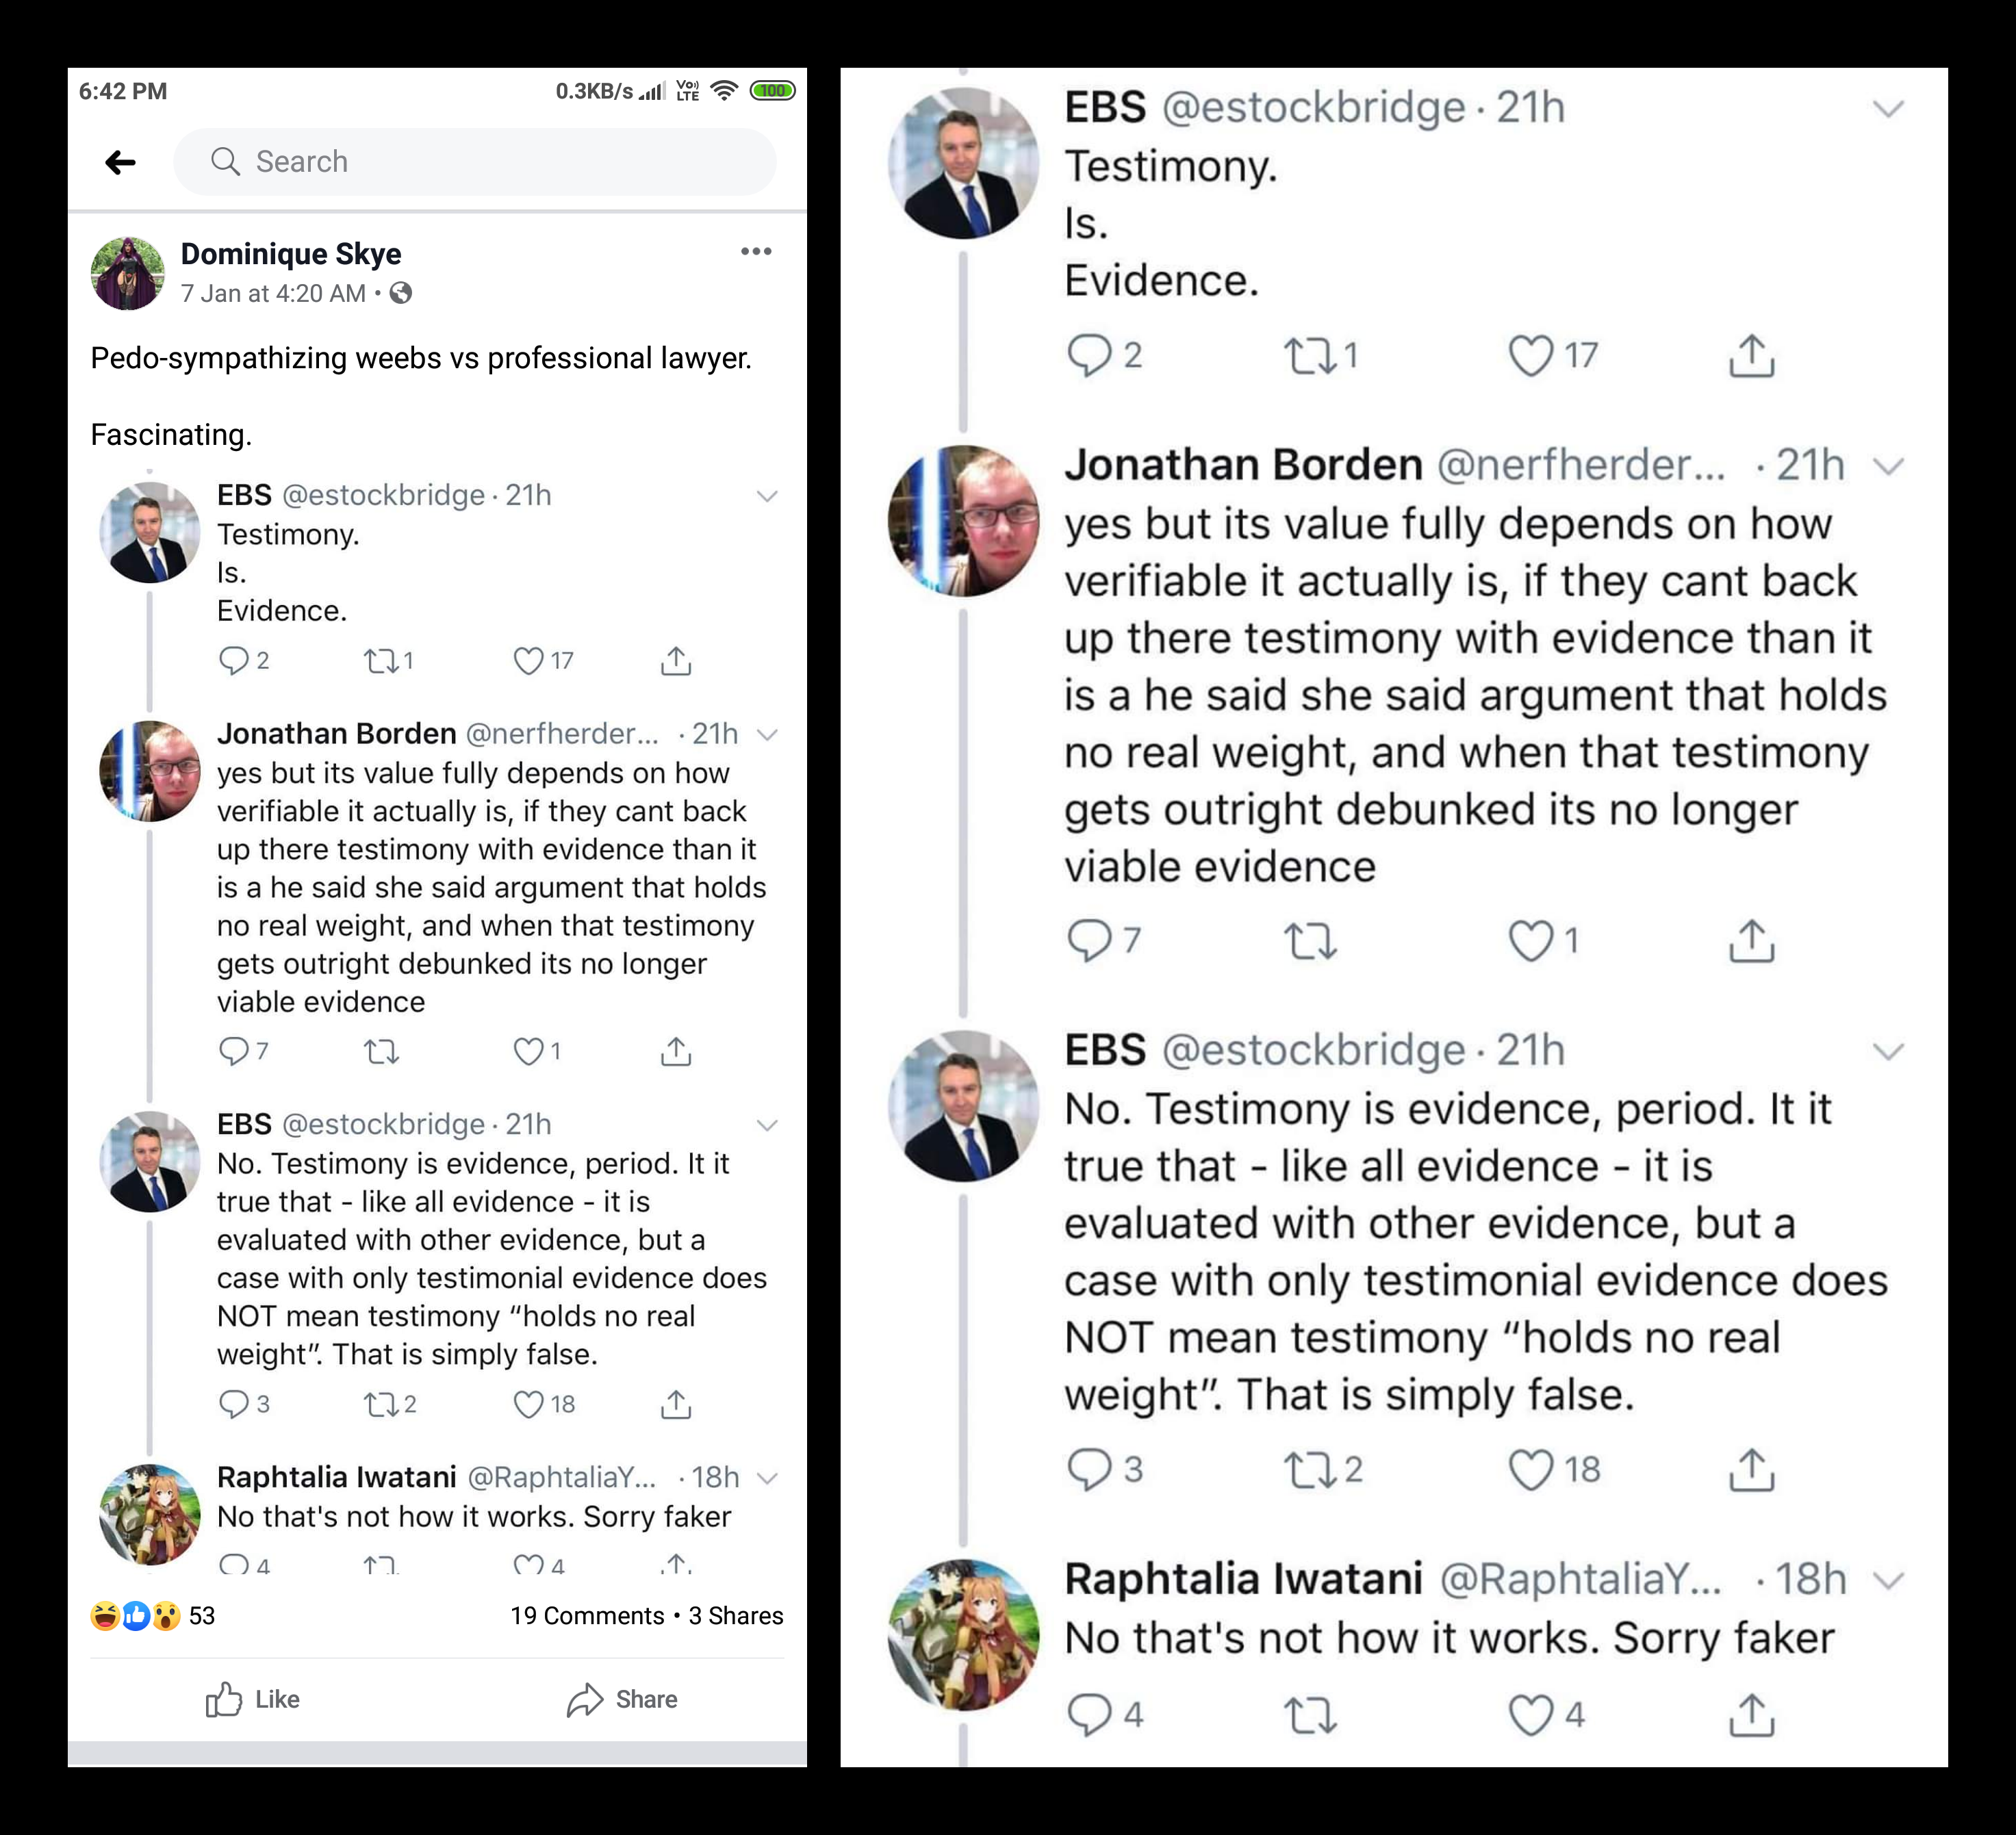Tap share icon under small Testimony tweet
The height and width of the screenshot is (1835, 2016).
(676, 661)
